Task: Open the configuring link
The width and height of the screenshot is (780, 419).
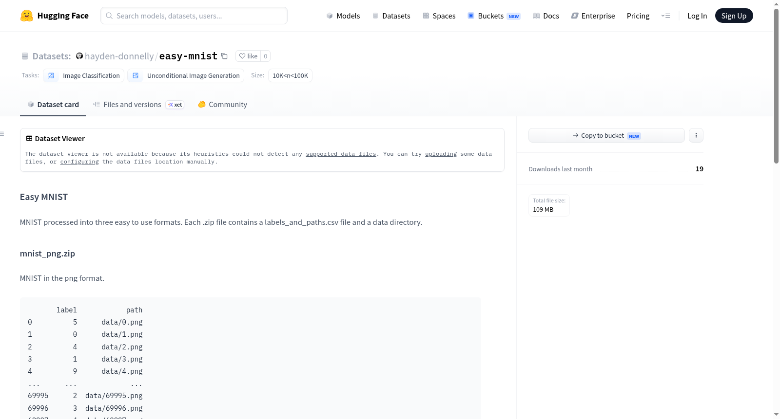Action: pyautogui.click(x=79, y=162)
